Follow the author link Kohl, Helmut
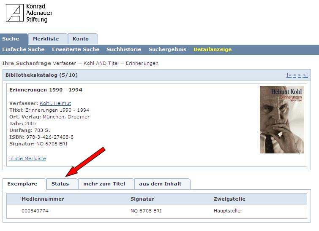319x231 pixels. pyautogui.click(x=55, y=103)
